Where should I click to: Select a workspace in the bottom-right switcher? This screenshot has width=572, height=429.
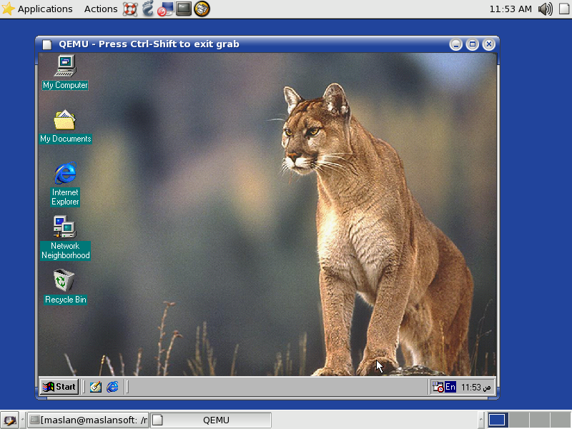point(496,420)
